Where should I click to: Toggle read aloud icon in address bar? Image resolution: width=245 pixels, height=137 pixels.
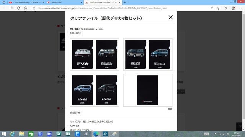212,8
